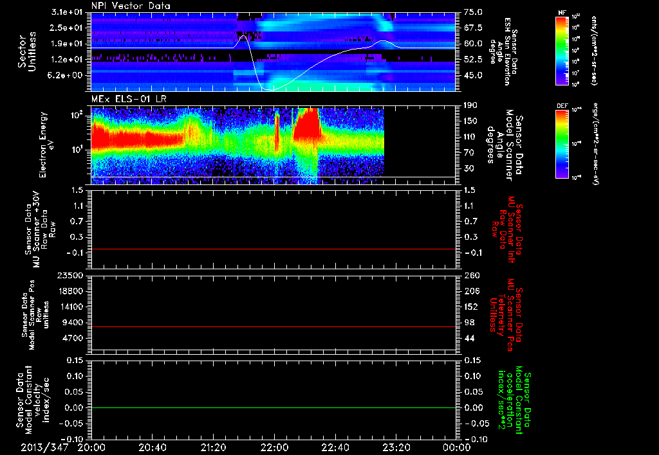Click the 150 scanner angle tick label
The width and height of the screenshot is (659, 455).
click(470, 121)
